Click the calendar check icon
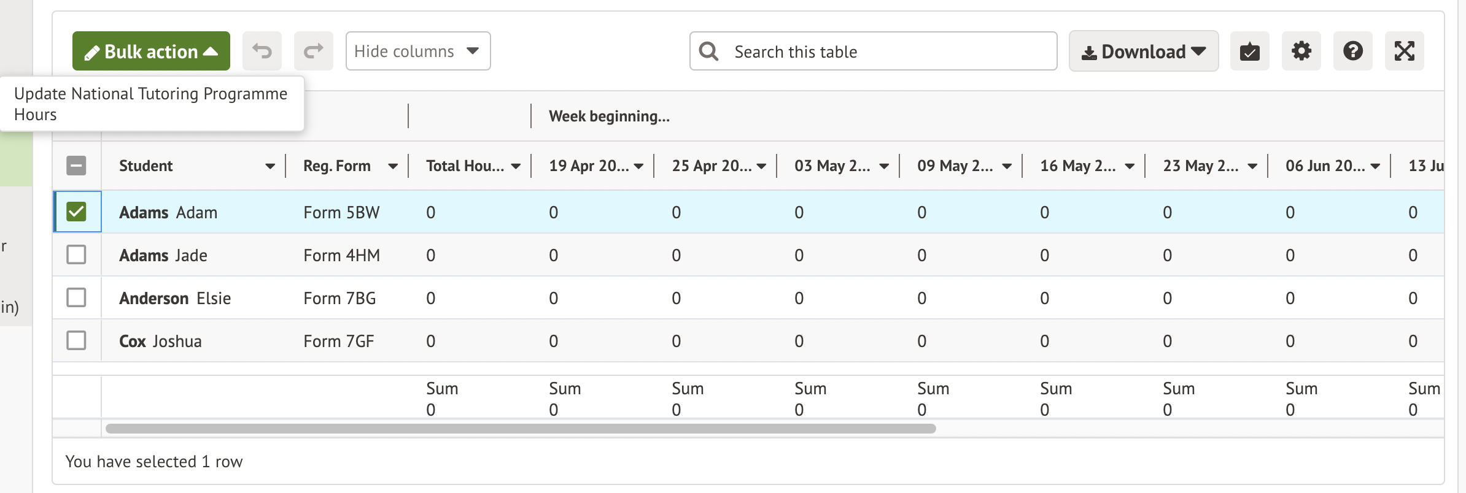 pos(1249,51)
